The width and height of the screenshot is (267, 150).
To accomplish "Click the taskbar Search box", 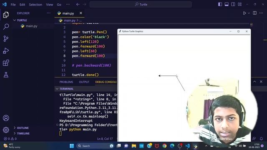I will click(x=95, y=146).
